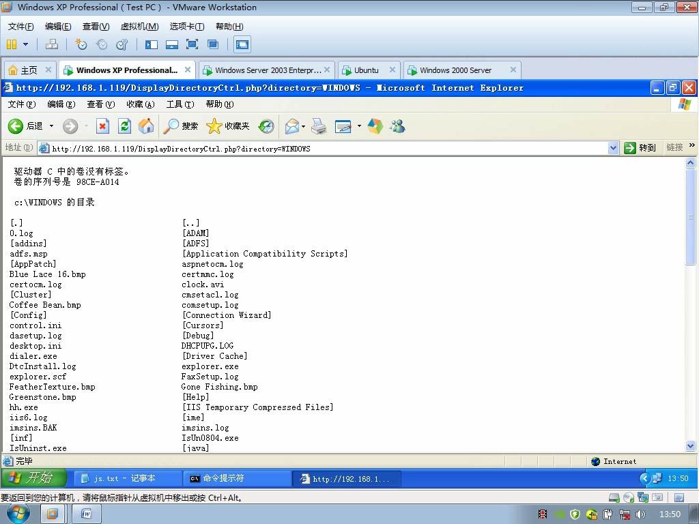This screenshot has height=524, width=699.
Task: Click IE page scrollbar up arrow
Action: point(691,162)
